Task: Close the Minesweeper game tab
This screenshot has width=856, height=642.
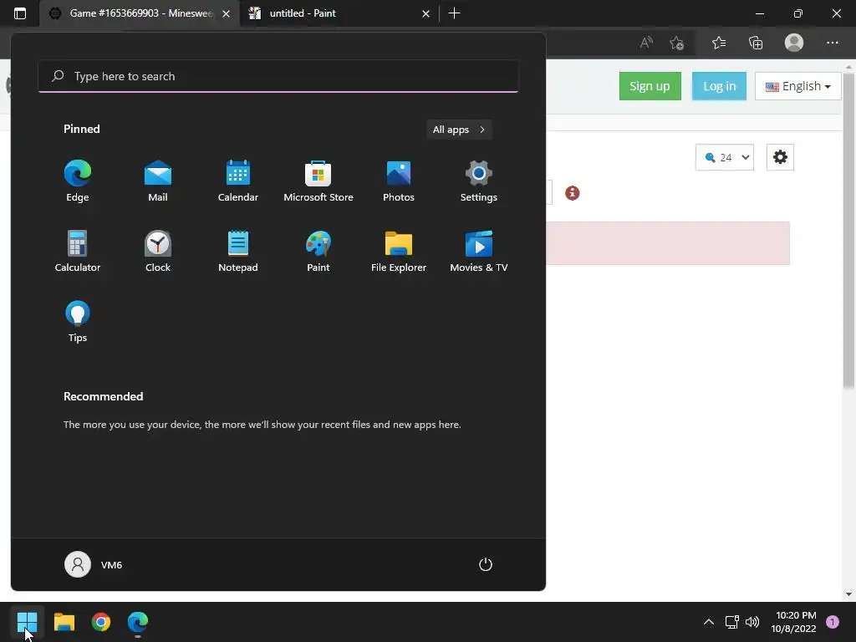Action: pos(226,13)
